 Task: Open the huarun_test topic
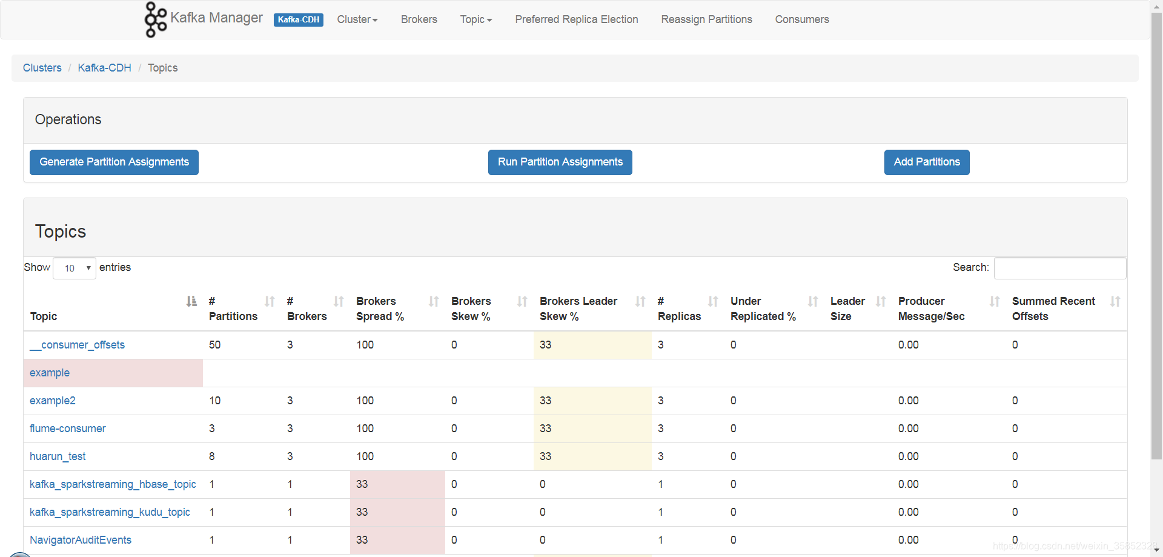point(58,456)
